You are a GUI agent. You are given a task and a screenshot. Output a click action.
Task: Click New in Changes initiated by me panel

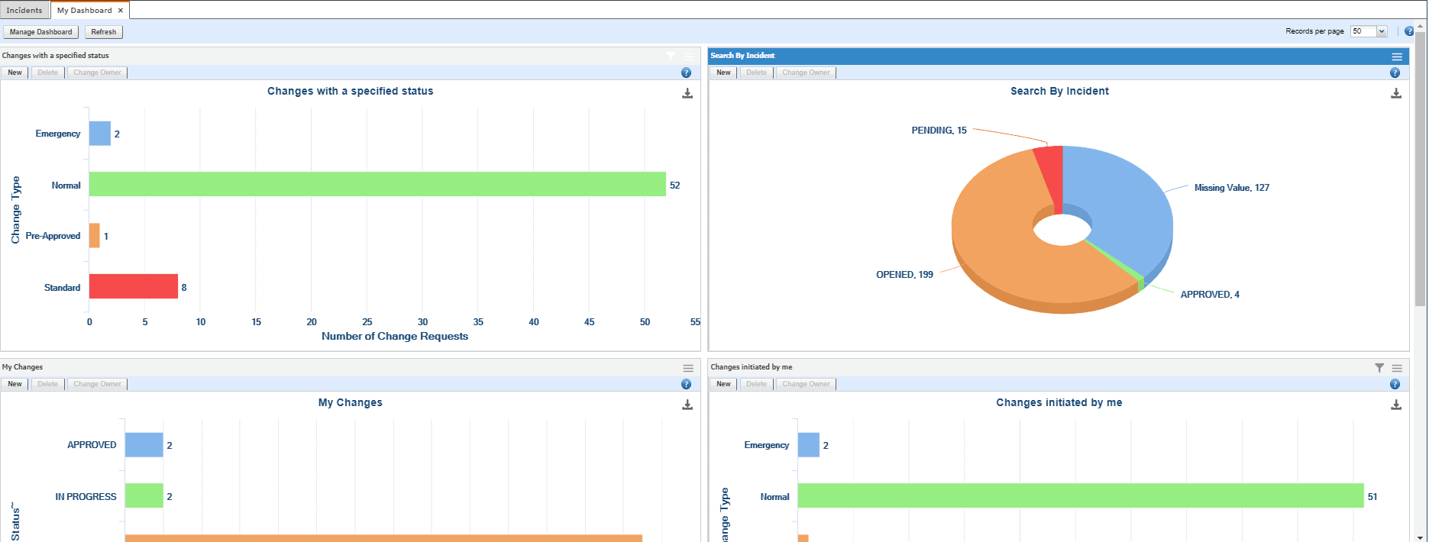724,384
